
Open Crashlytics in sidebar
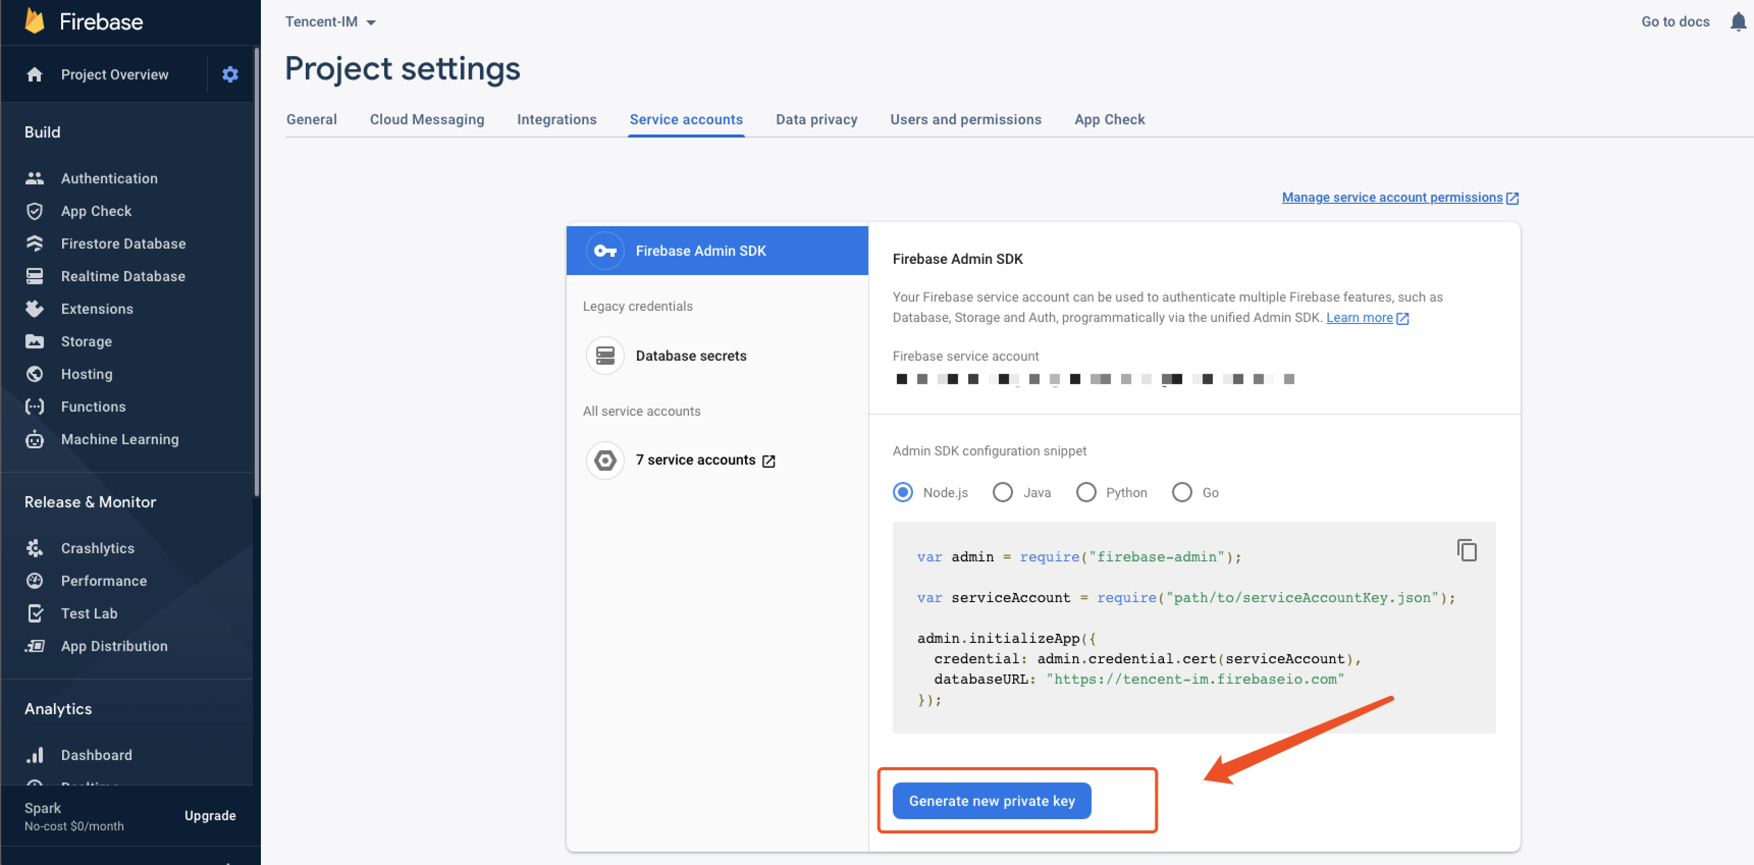(97, 549)
